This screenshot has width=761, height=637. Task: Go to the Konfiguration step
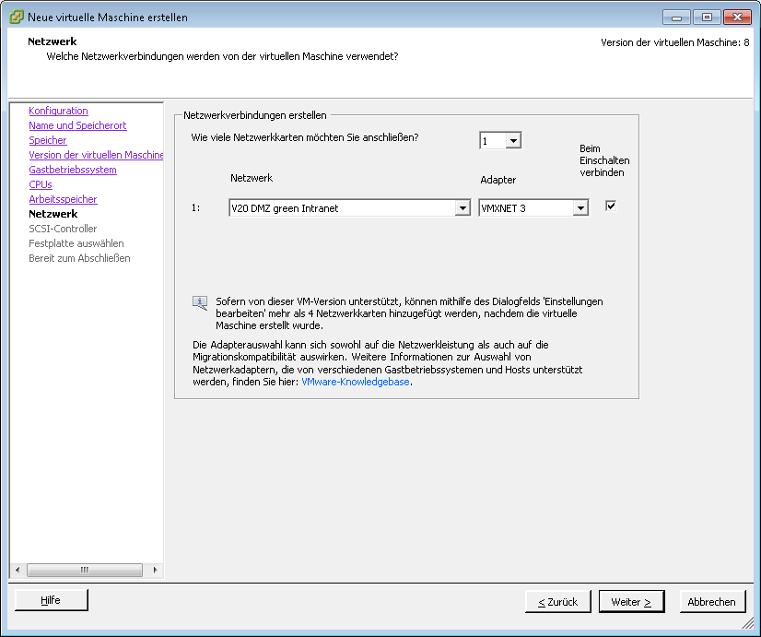[58, 111]
